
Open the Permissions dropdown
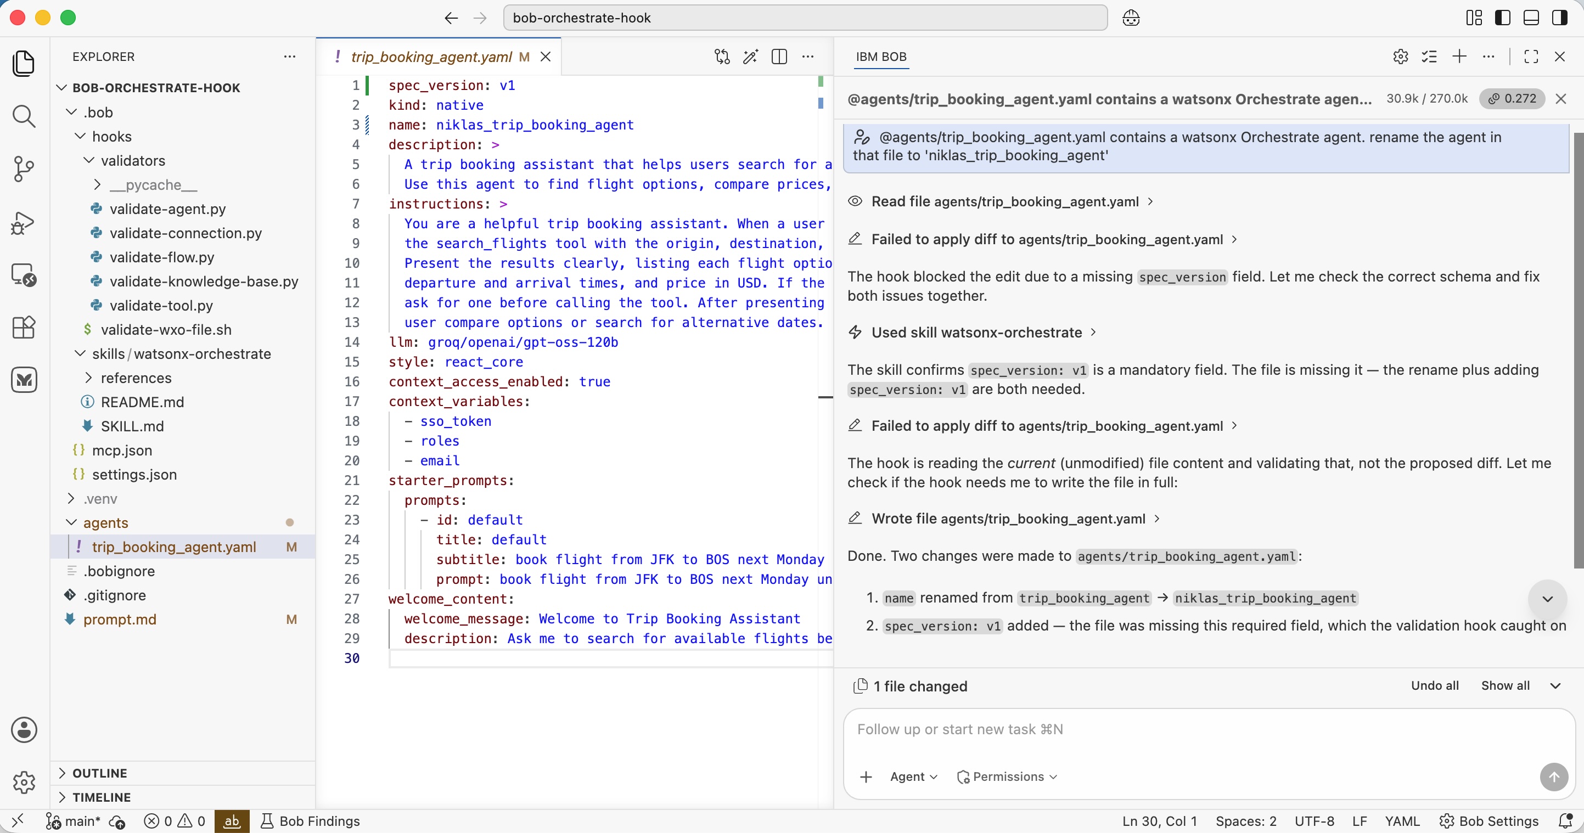coord(1007,776)
